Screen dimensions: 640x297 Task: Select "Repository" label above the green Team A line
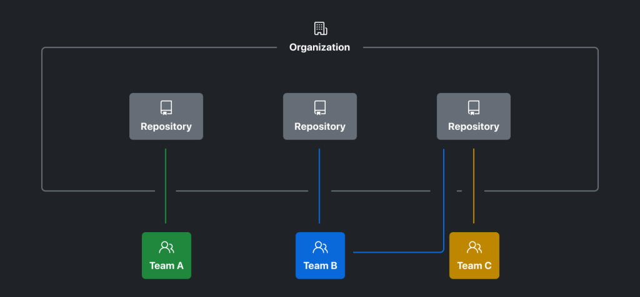click(x=166, y=126)
